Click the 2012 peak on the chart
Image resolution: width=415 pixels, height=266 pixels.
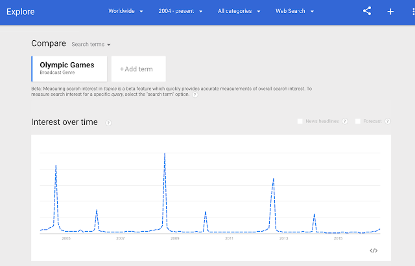coord(274,179)
